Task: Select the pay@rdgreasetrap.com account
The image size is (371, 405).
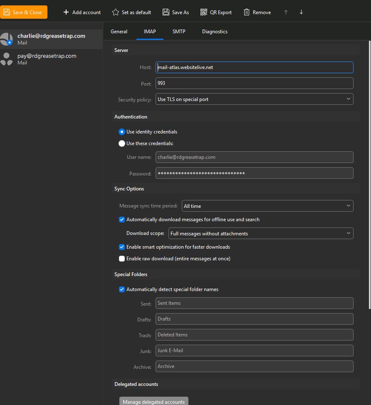Action: click(x=47, y=59)
